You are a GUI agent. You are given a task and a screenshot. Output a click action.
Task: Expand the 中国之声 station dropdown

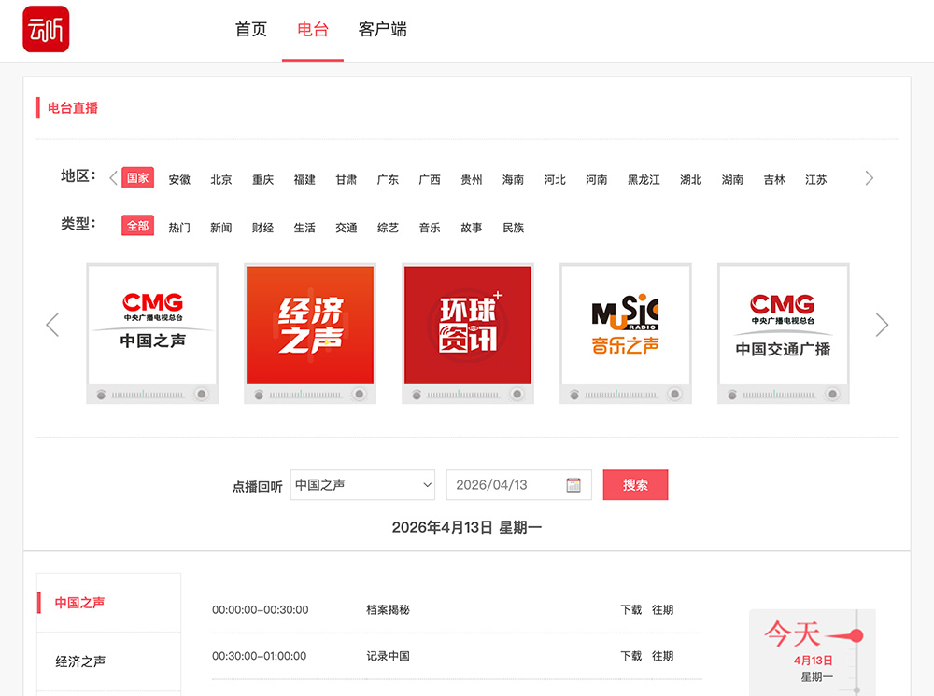coord(362,485)
